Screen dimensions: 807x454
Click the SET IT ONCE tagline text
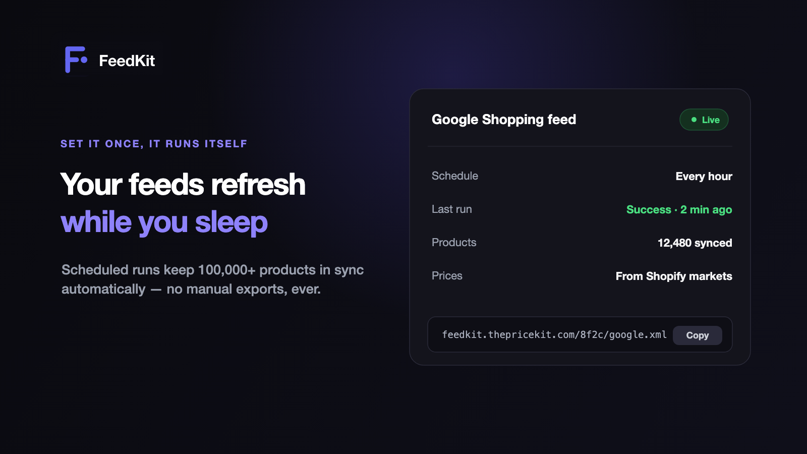(x=154, y=144)
